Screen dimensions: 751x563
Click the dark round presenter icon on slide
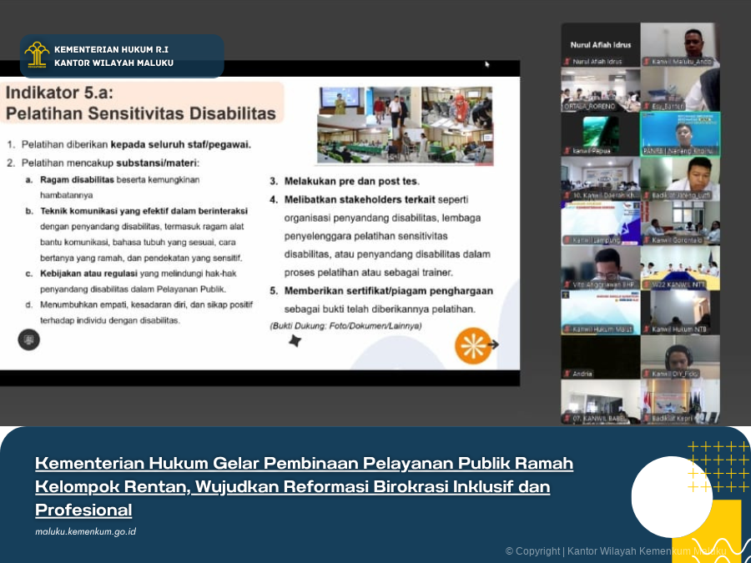tap(28, 340)
